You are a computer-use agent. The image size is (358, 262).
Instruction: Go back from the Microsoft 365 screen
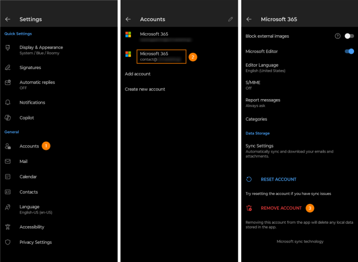click(249, 19)
